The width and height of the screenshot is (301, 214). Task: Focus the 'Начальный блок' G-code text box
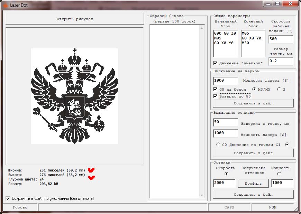click(226, 44)
